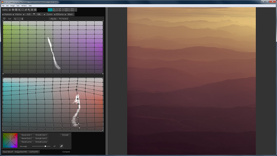Adjust the Axis angle slider handle

pyautogui.click(x=45, y=146)
